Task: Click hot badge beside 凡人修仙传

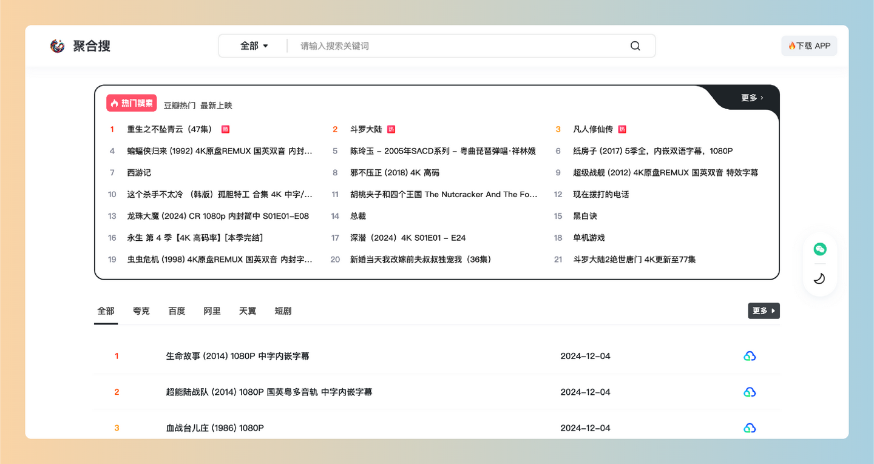Action: (622, 129)
